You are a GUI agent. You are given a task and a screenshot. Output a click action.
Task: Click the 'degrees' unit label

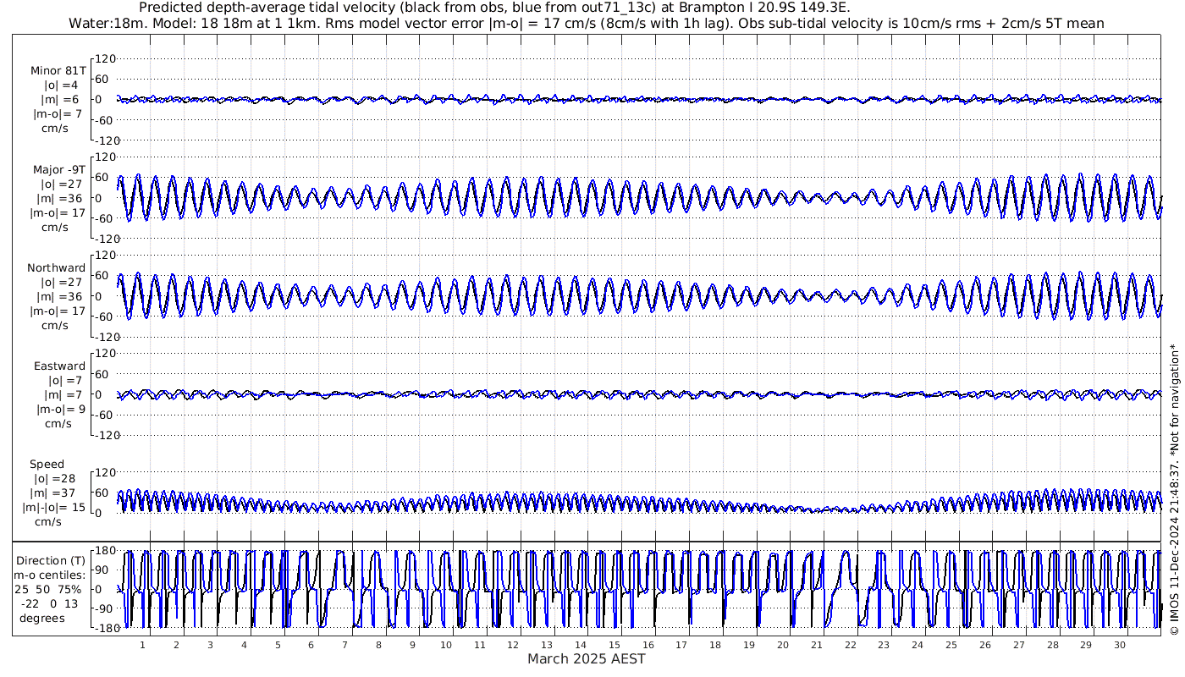point(42,618)
